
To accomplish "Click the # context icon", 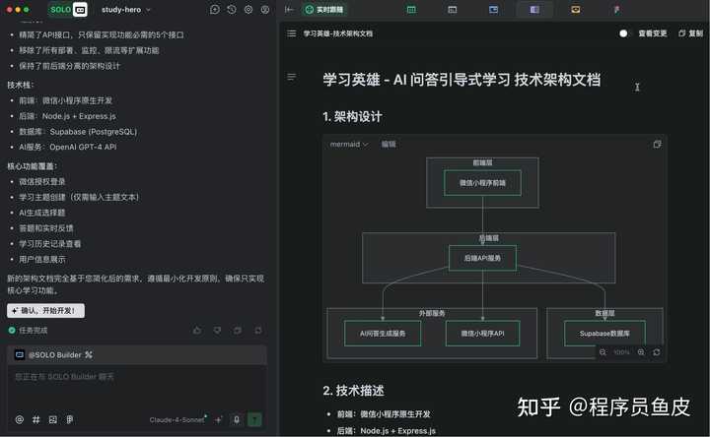I will pyautogui.click(x=36, y=420).
